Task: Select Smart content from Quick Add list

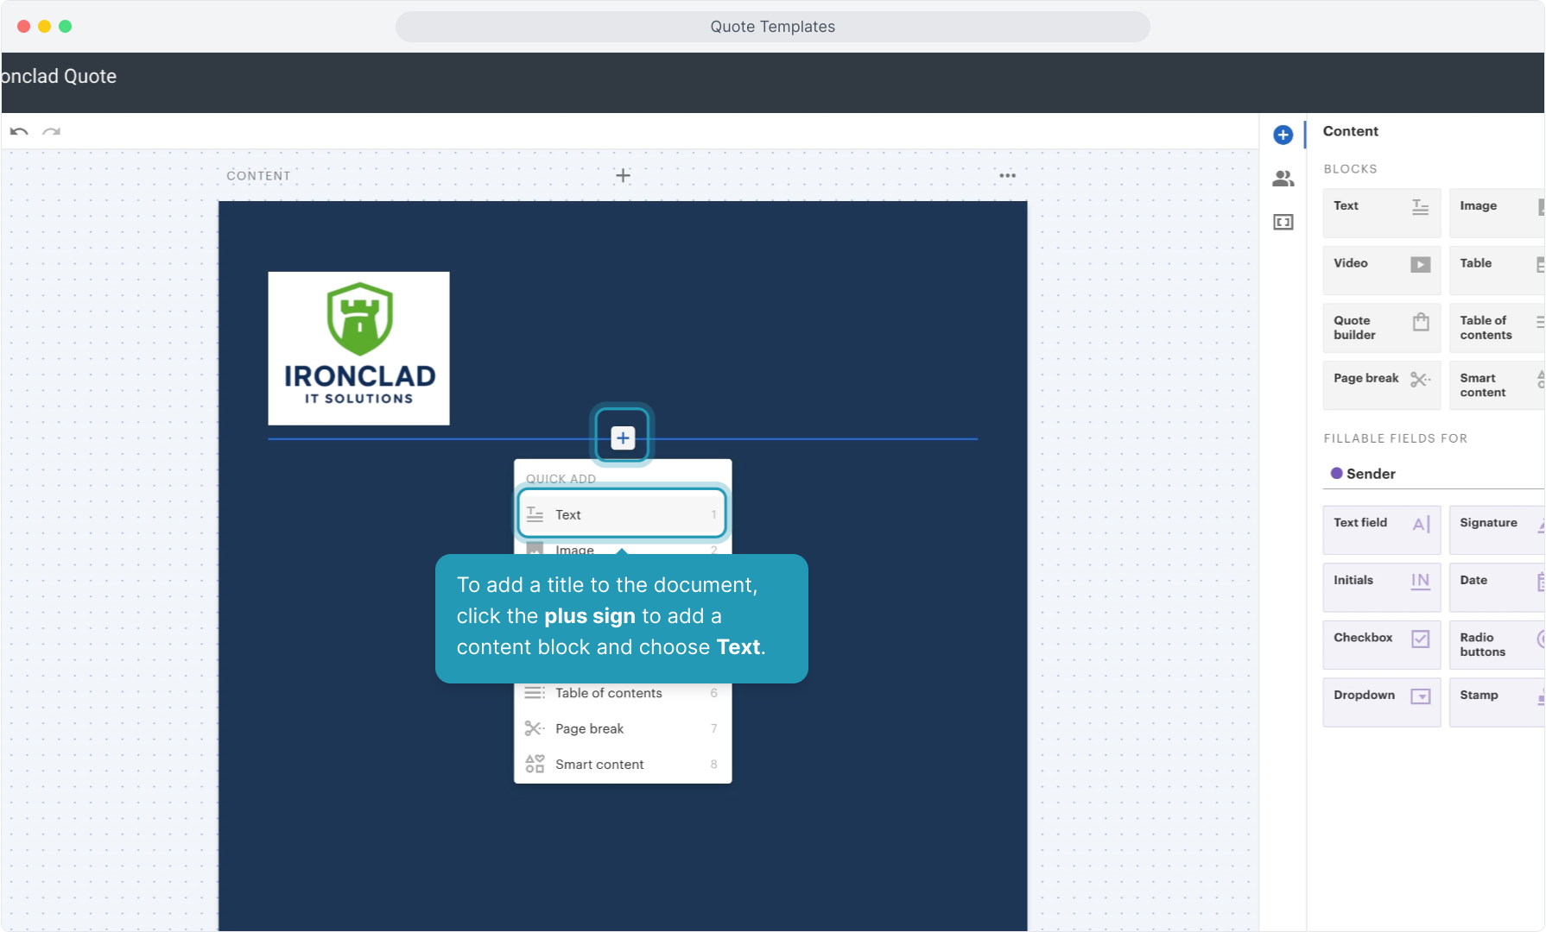Action: (x=622, y=765)
